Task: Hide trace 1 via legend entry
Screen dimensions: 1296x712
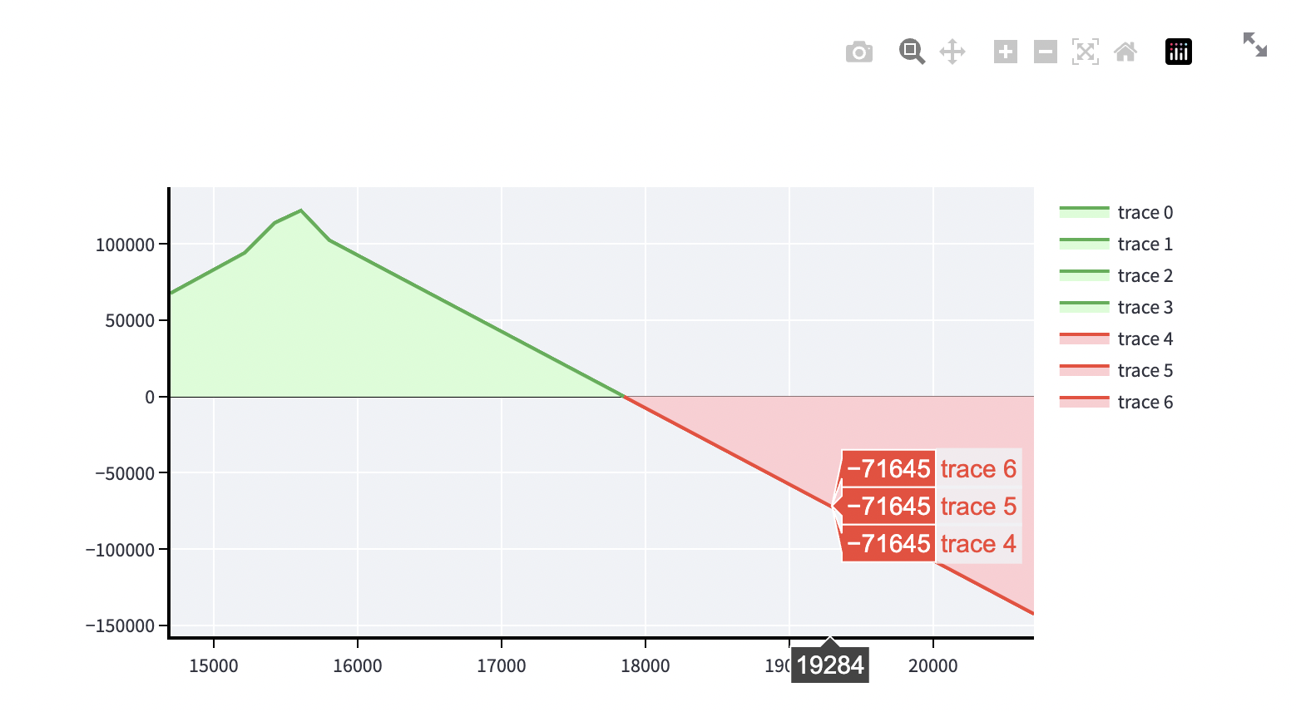Action: click(x=1116, y=245)
